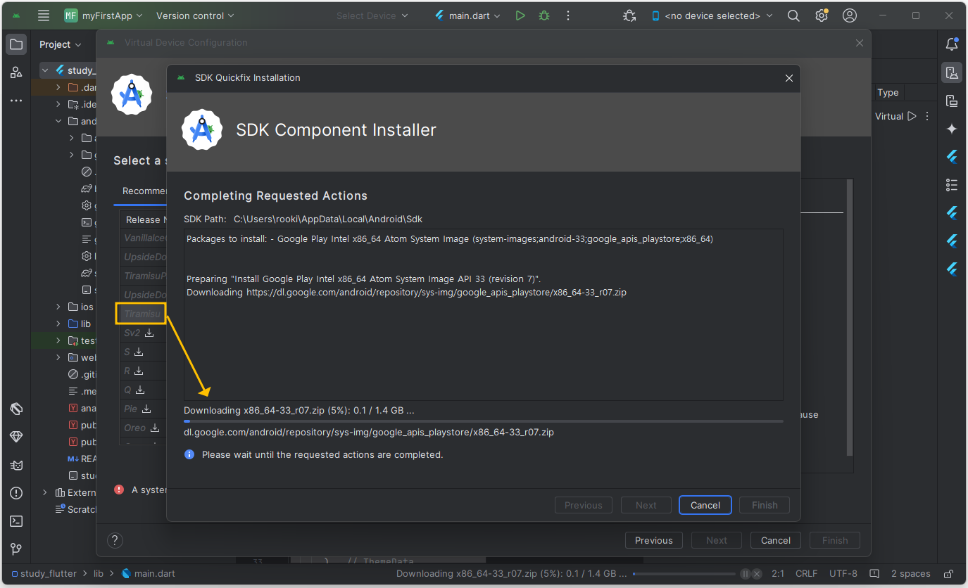Click the UTF-8 encoding in status bar
Screen dimensions: 968x588
click(843, 574)
